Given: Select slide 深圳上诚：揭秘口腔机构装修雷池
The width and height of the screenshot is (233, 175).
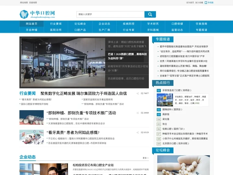Looking at the screenshot, I should 127,44.
